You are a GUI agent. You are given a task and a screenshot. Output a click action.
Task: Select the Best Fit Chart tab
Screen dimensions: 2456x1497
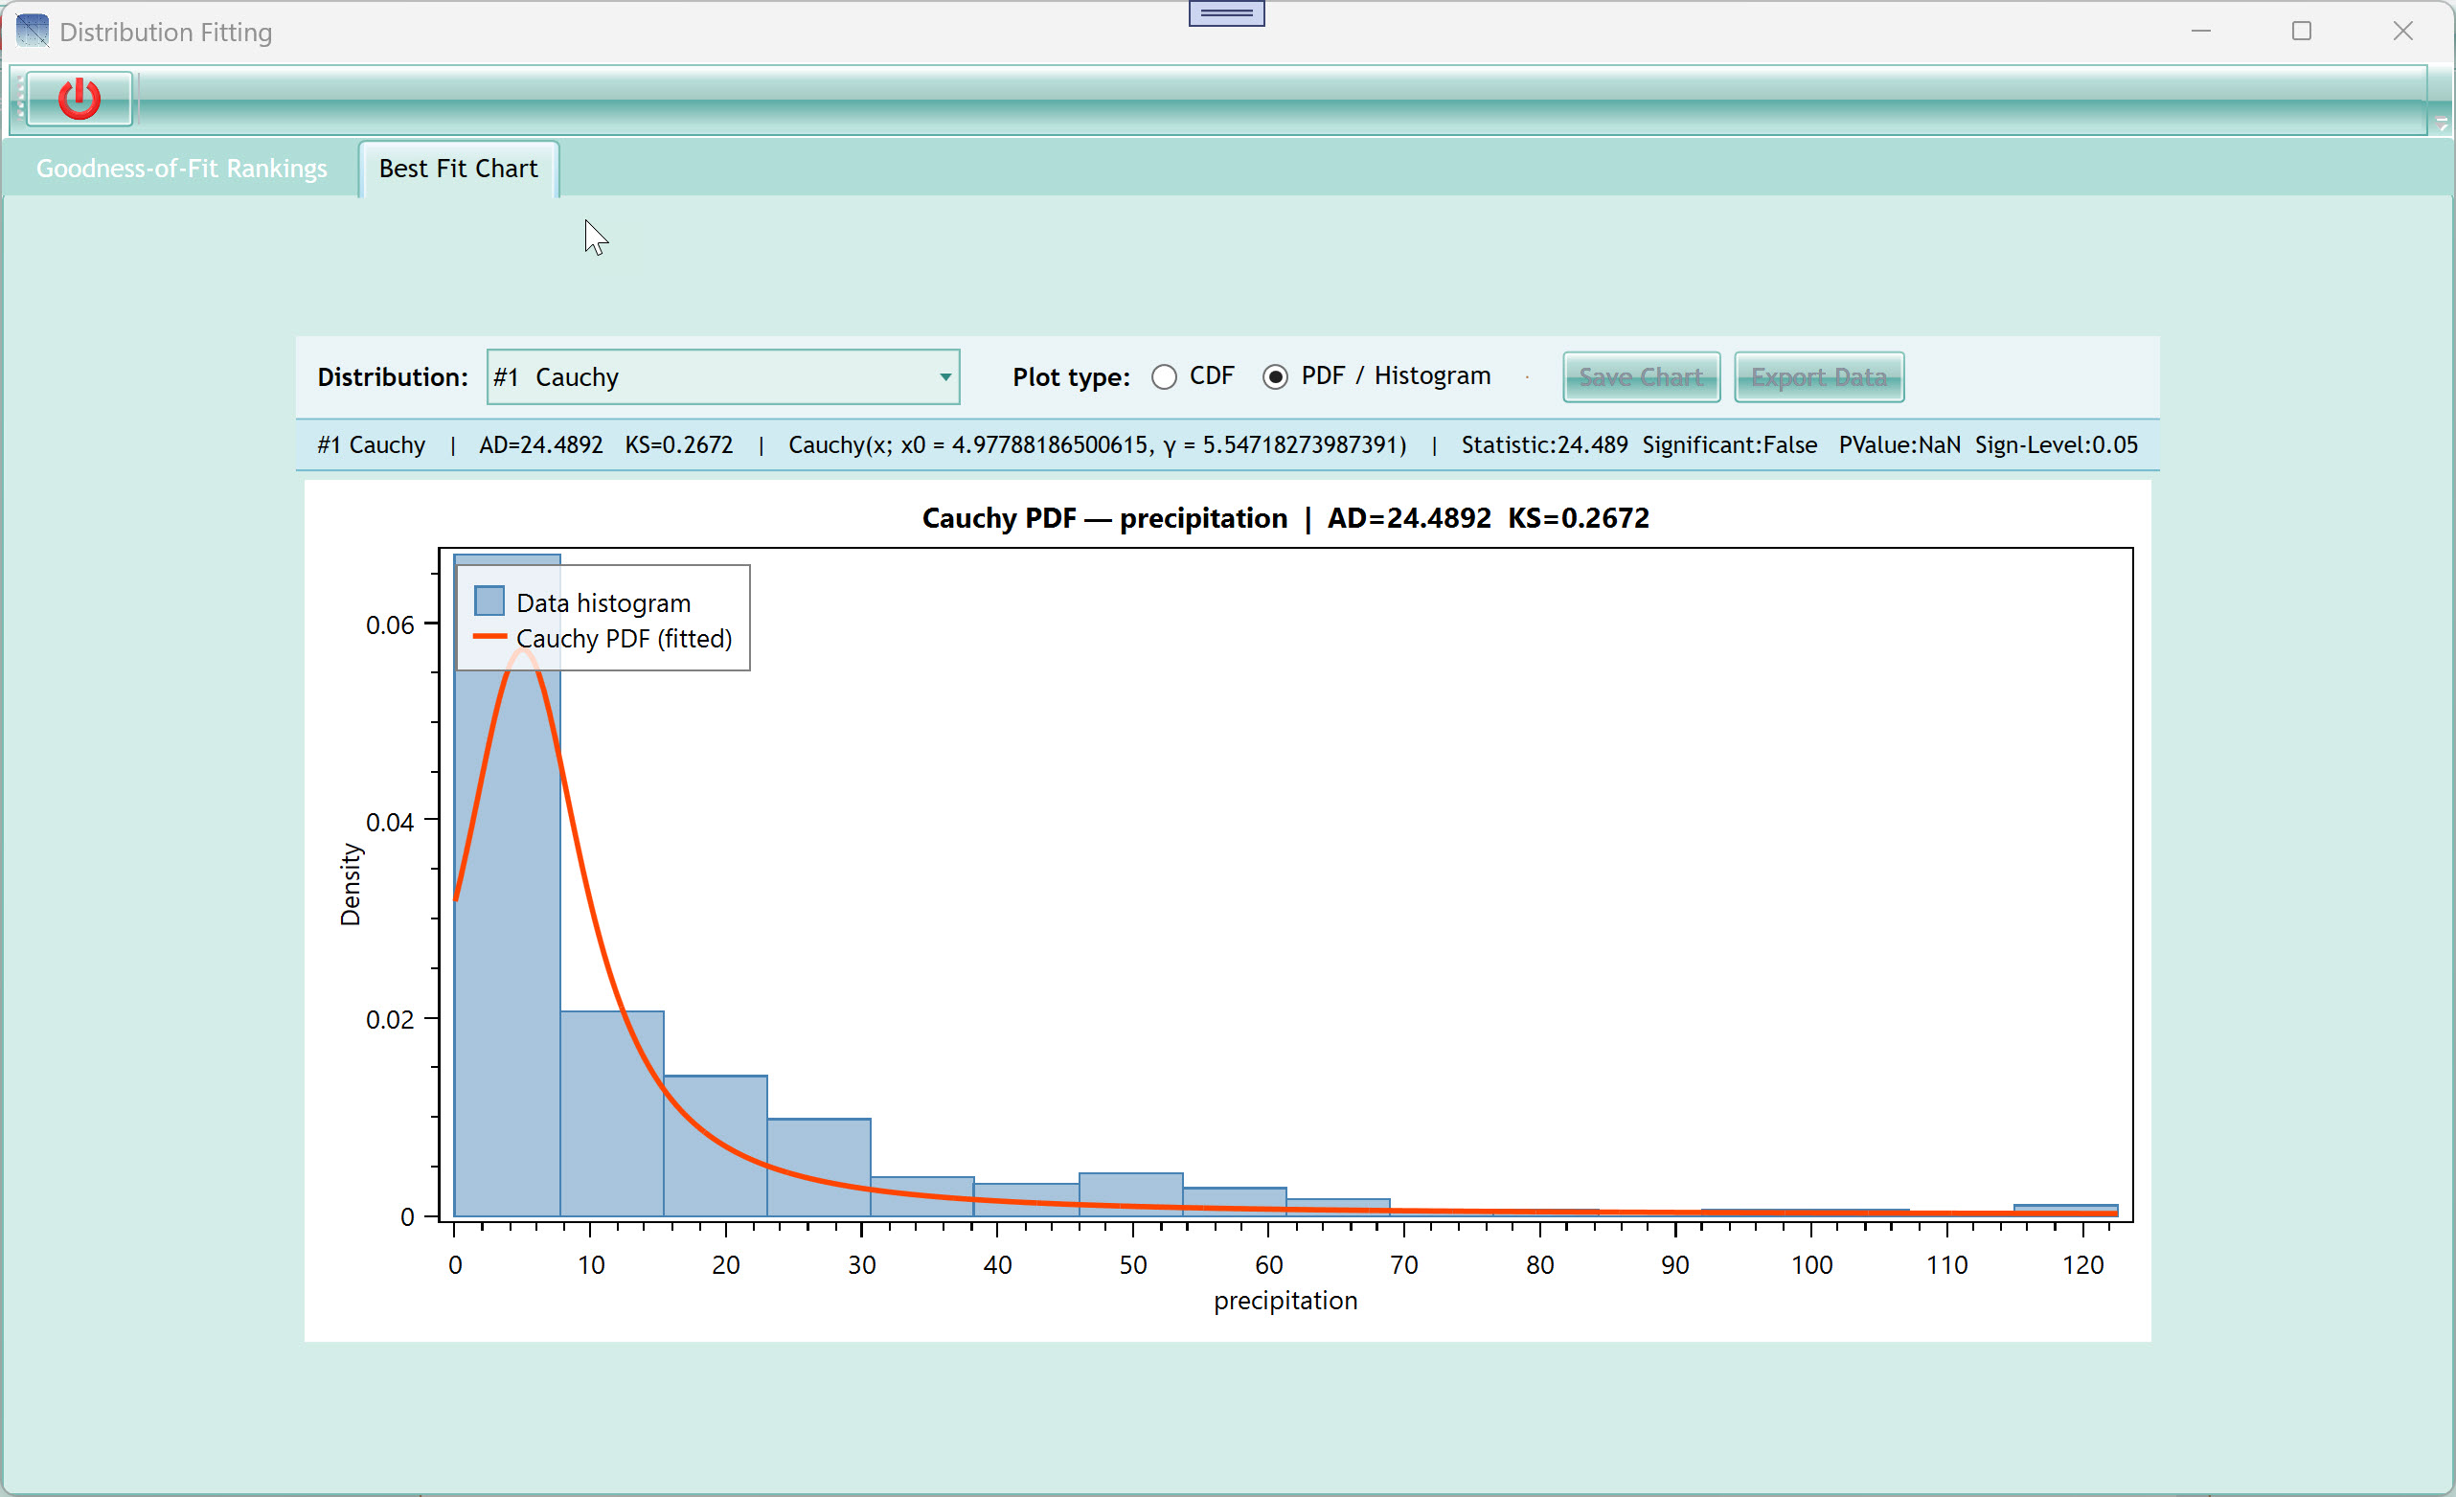coord(459,169)
